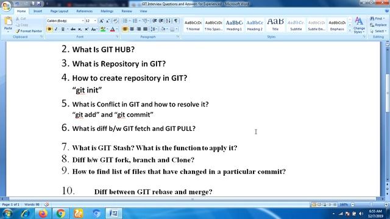Open the Shading color dropdown

pyautogui.click(x=167, y=29)
